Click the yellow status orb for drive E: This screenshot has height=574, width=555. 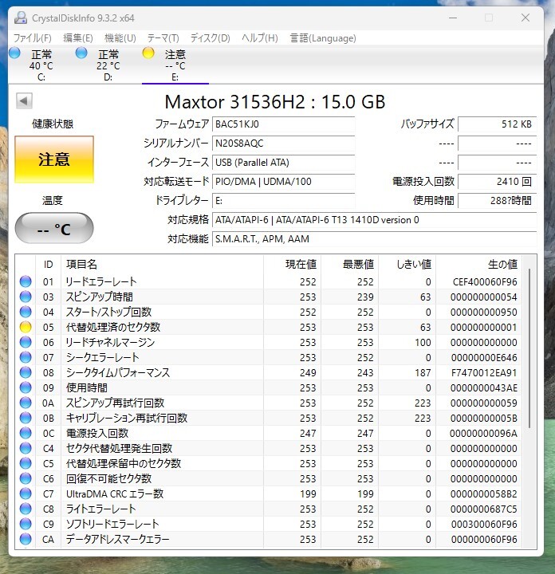148,53
